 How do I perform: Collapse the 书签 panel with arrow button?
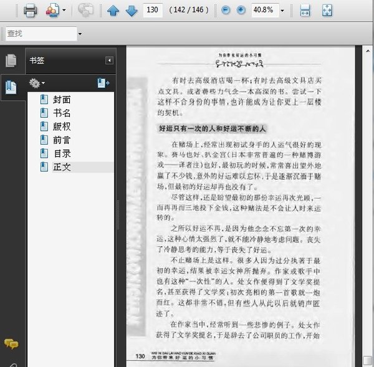[109, 60]
